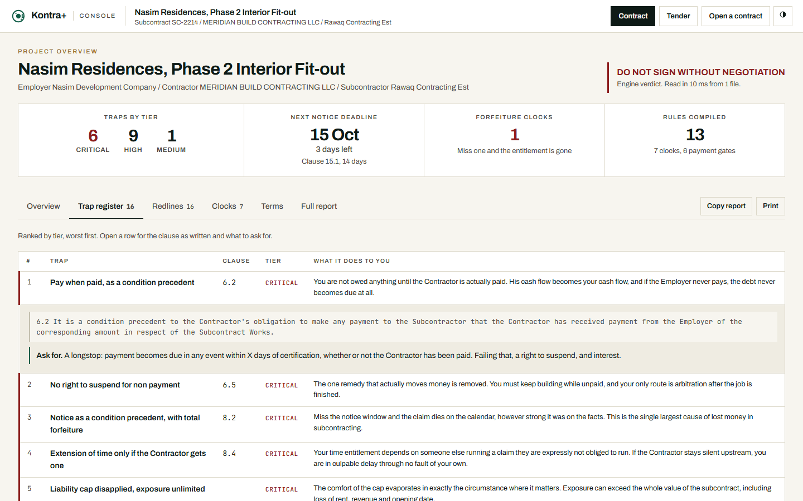The width and height of the screenshot is (803, 501).
Task: Go to the Clocks tab
Action: (228, 206)
